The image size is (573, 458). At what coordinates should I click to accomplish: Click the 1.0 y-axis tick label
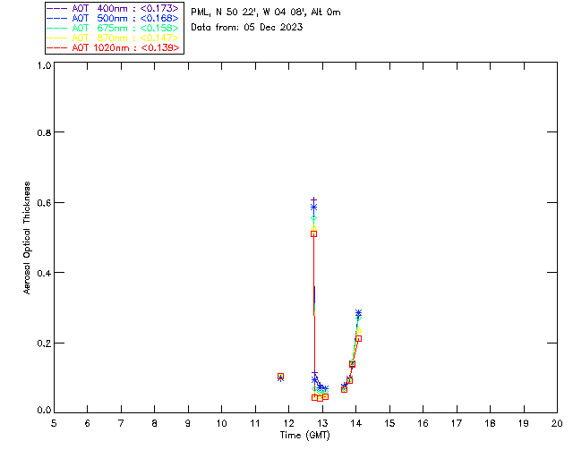44,65
